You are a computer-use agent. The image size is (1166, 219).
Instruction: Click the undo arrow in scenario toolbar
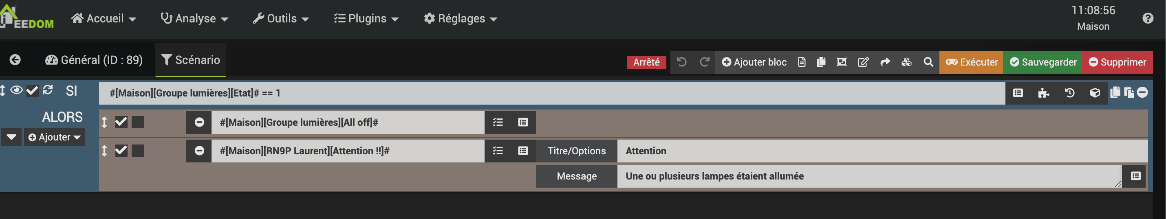[681, 62]
